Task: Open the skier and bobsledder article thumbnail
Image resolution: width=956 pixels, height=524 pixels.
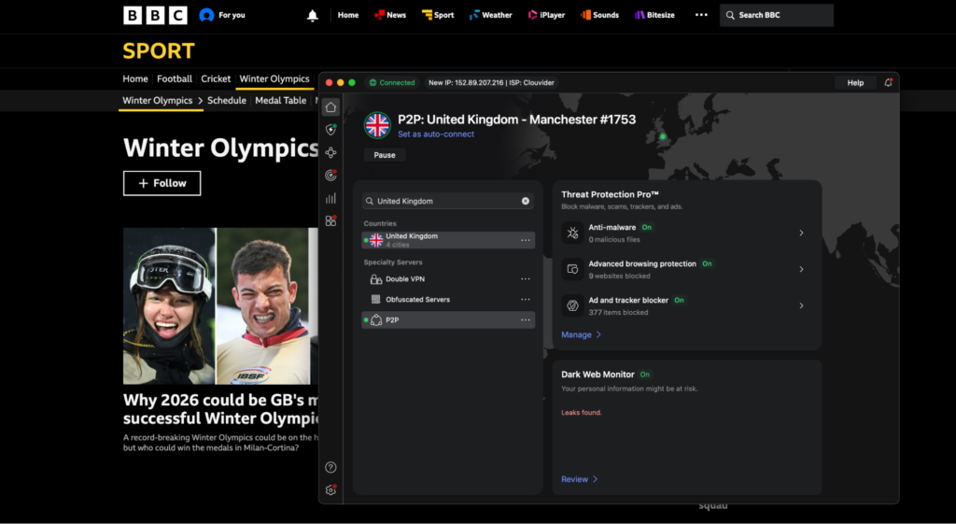Action: (x=220, y=306)
